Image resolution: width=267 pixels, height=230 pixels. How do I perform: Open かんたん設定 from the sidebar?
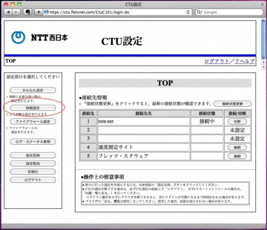[33, 90]
